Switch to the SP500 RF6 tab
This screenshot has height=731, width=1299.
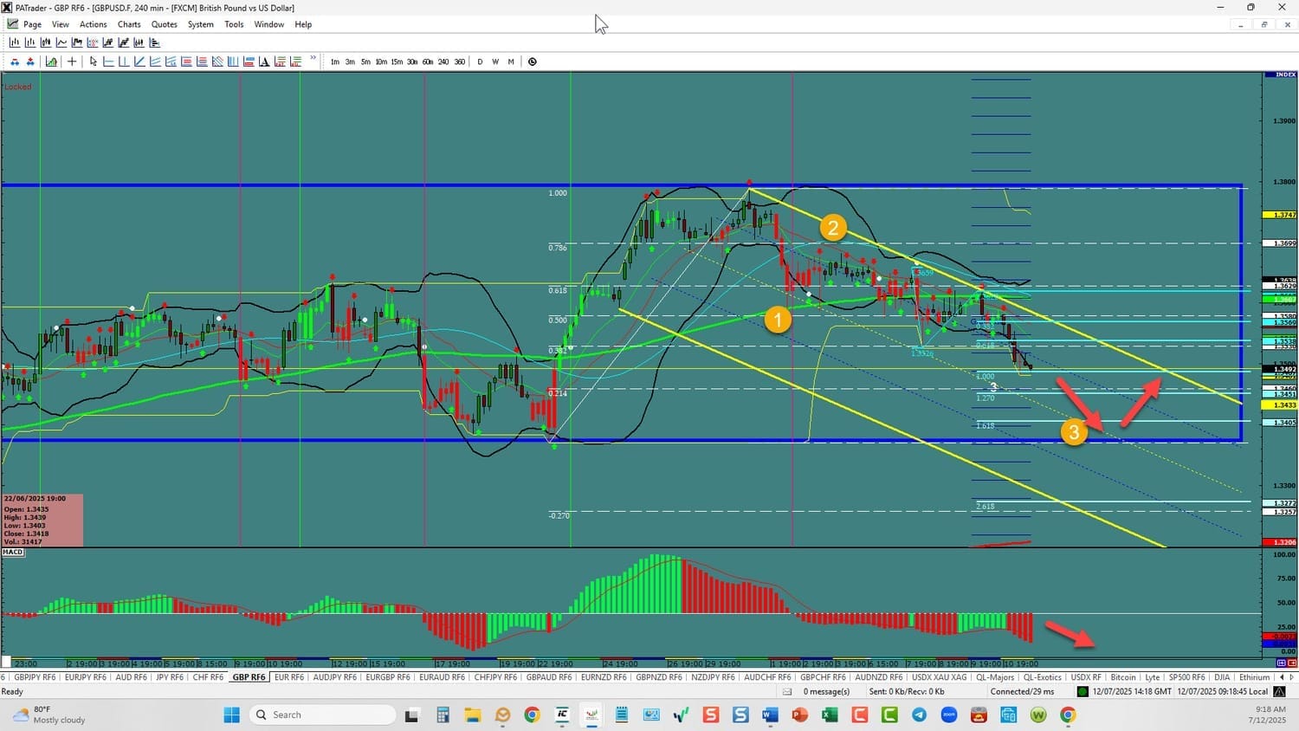[x=1186, y=677]
